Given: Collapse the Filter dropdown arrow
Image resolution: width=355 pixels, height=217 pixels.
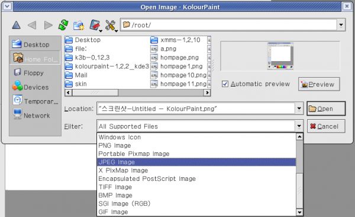Looking at the screenshot, I should click(299, 126).
